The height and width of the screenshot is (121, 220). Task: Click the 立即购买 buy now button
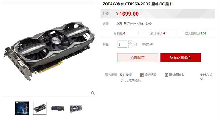click(x=138, y=58)
